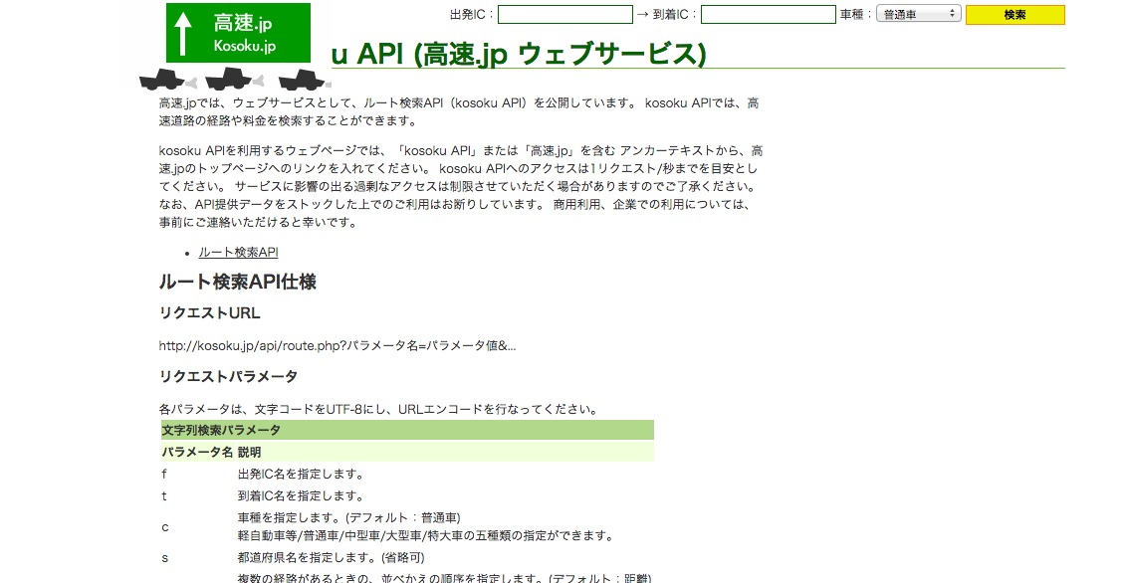The height and width of the screenshot is (583, 1124).
Task: Focus the 出発IC departure input field
Action: coord(564,14)
